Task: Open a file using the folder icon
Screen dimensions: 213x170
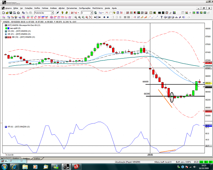Action: coord(7,13)
